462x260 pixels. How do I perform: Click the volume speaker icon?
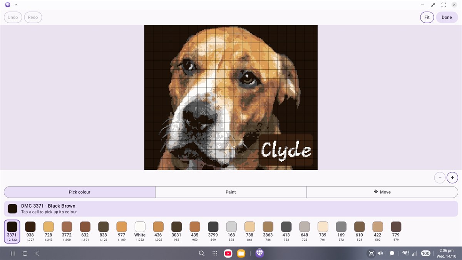click(x=380, y=253)
